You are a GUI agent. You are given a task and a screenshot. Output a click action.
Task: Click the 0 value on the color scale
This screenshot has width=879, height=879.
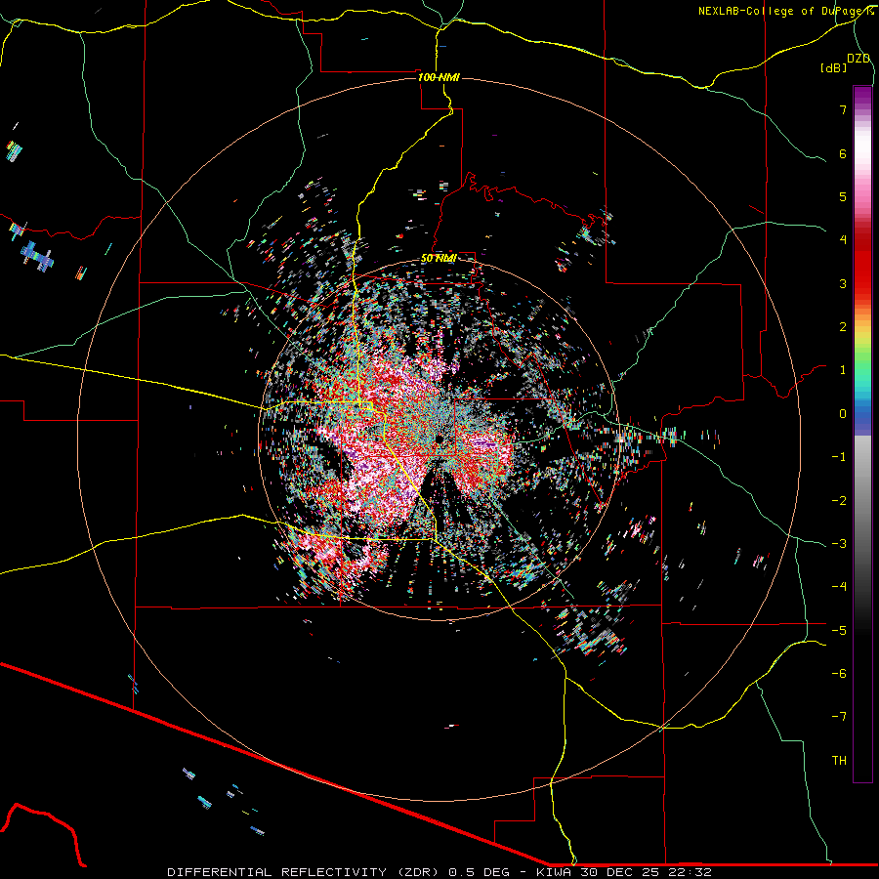843,414
